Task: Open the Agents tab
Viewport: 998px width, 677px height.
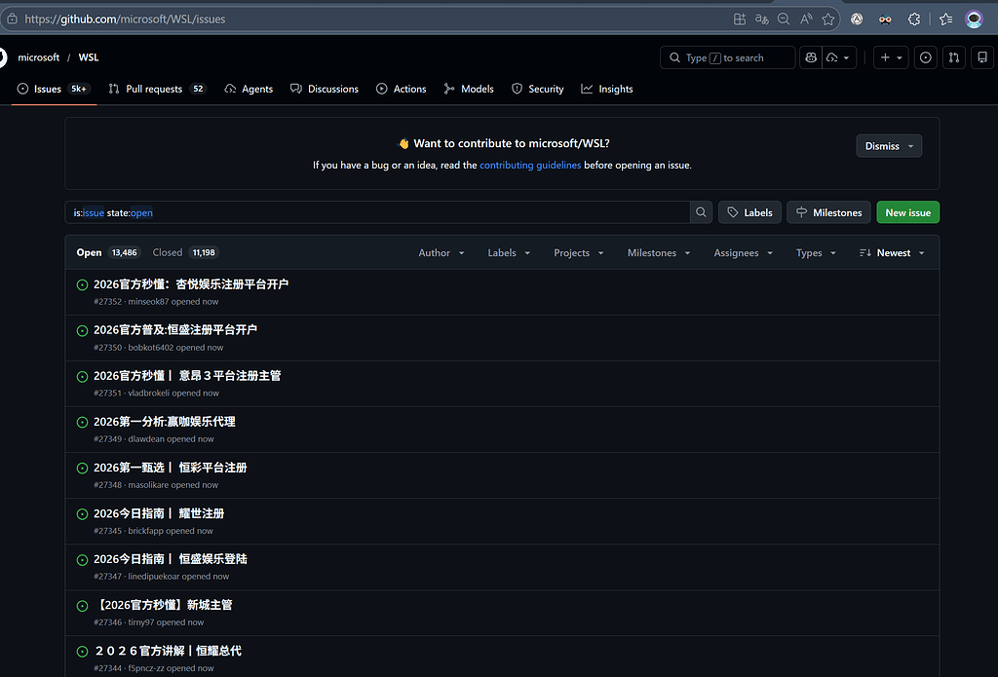Action: [249, 89]
